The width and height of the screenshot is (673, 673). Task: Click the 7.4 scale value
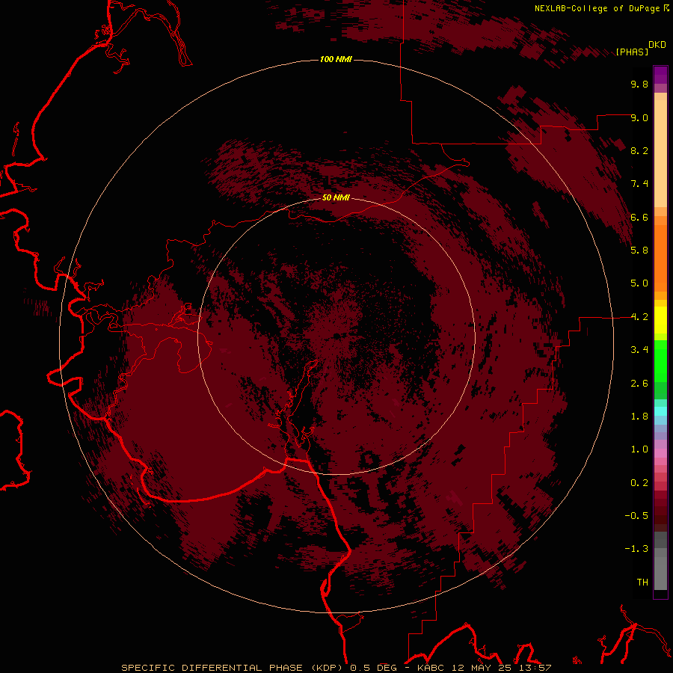[x=639, y=184]
